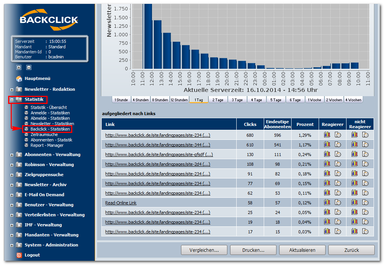Expand Newsletter - Redaktion menu
The height and width of the screenshot is (265, 384).
12,90
